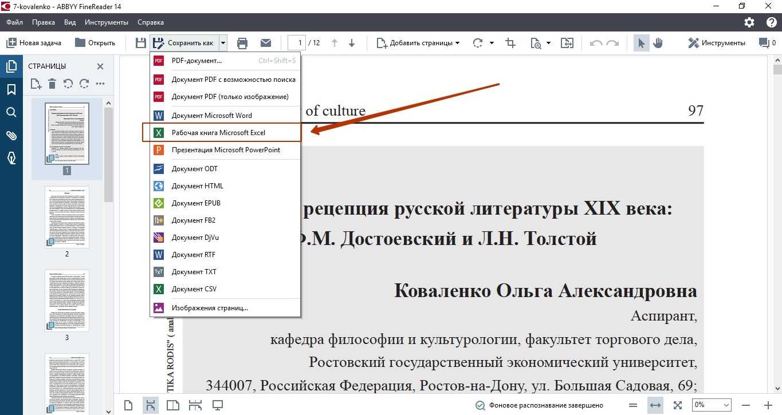Open the Search sidebar icon
782x415 pixels.
pyautogui.click(x=11, y=112)
